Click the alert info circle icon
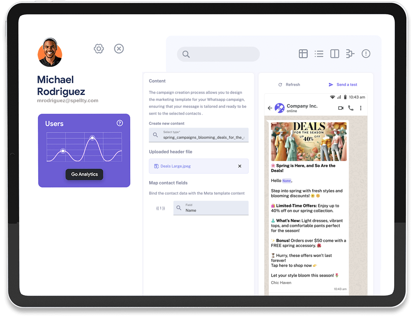This screenshot has width=411, height=316. [x=366, y=54]
